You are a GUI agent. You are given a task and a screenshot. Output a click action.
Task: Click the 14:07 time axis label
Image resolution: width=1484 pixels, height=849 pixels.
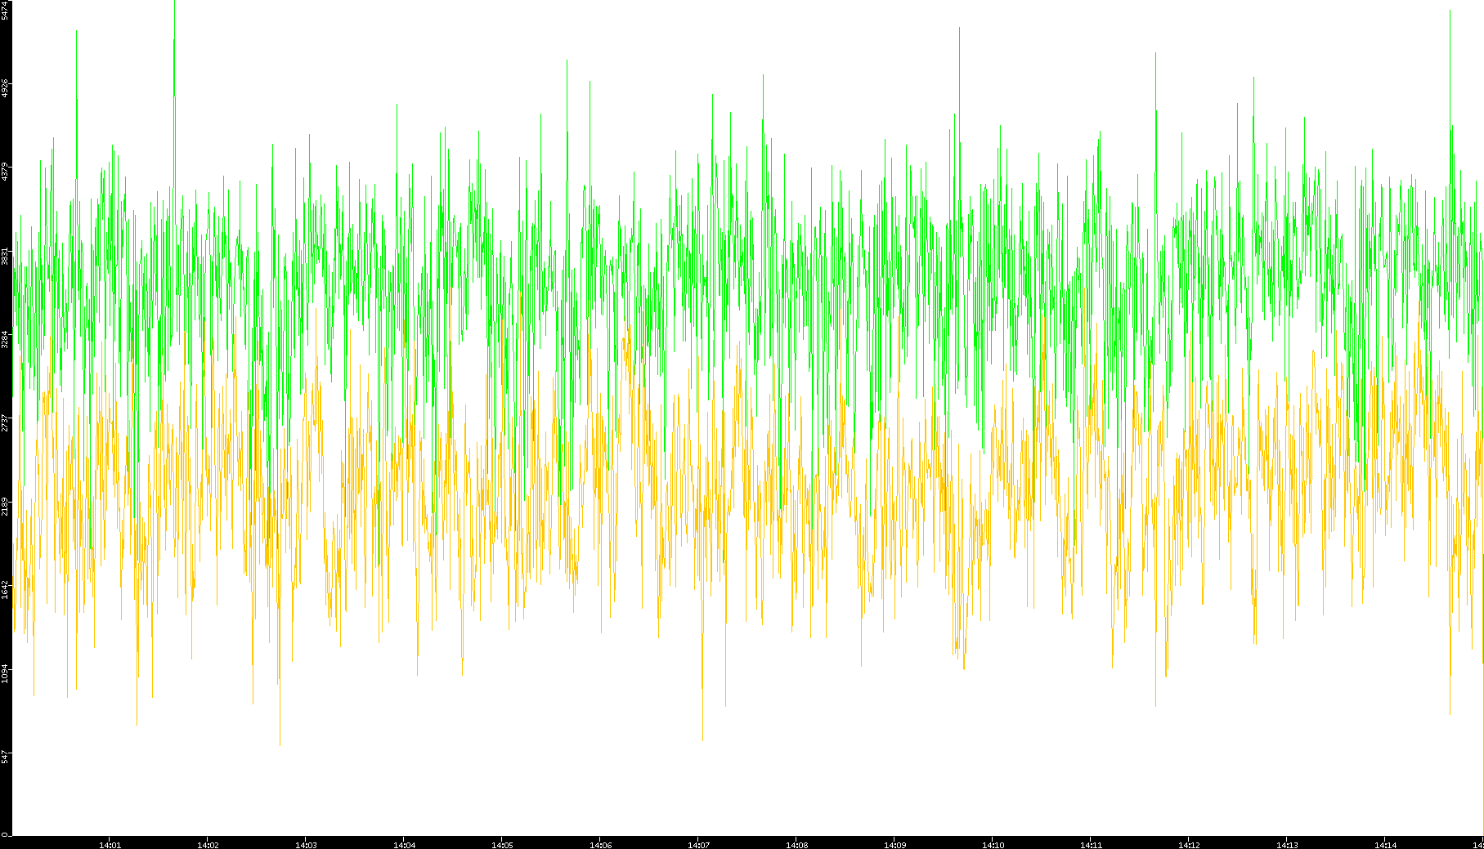coord(698,845)
